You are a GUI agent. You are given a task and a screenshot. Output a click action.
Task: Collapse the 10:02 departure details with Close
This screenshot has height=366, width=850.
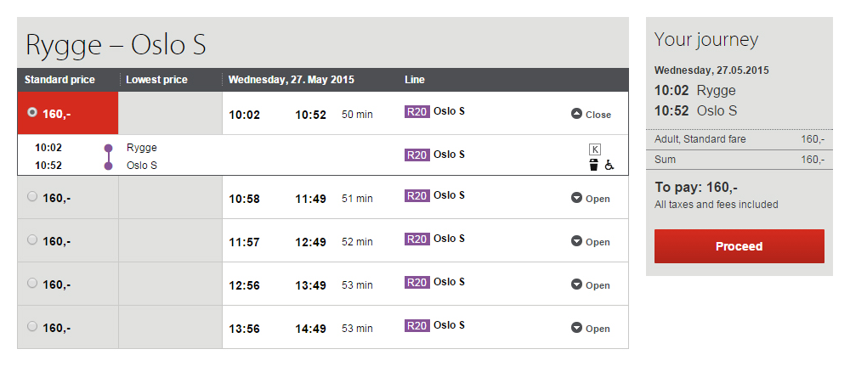point(591,115)
